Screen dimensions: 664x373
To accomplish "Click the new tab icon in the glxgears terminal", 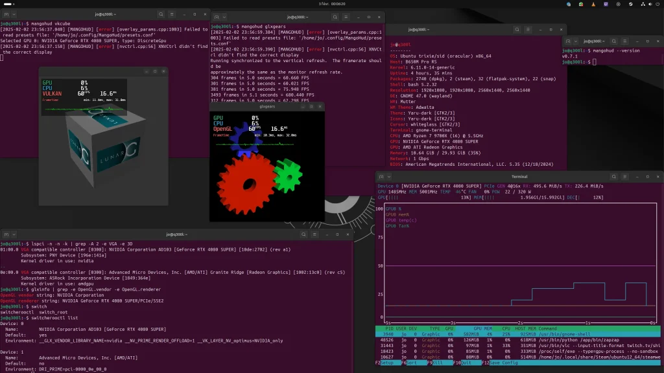I will click(x=217, y=17).
